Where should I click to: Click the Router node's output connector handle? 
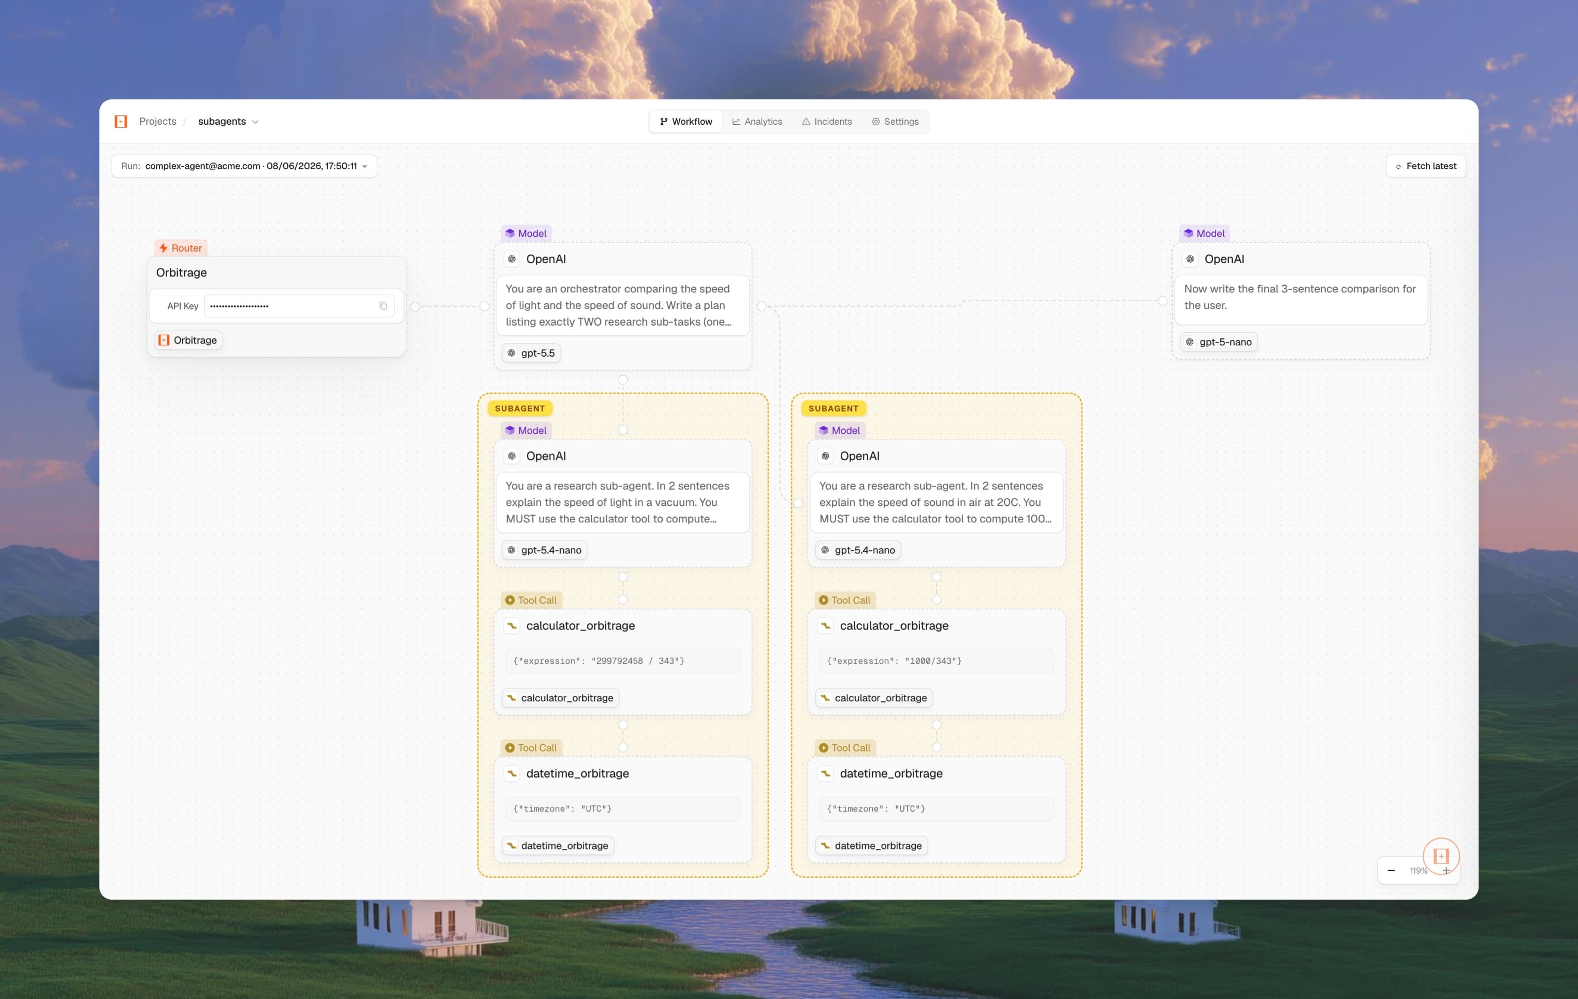[415, 306]
